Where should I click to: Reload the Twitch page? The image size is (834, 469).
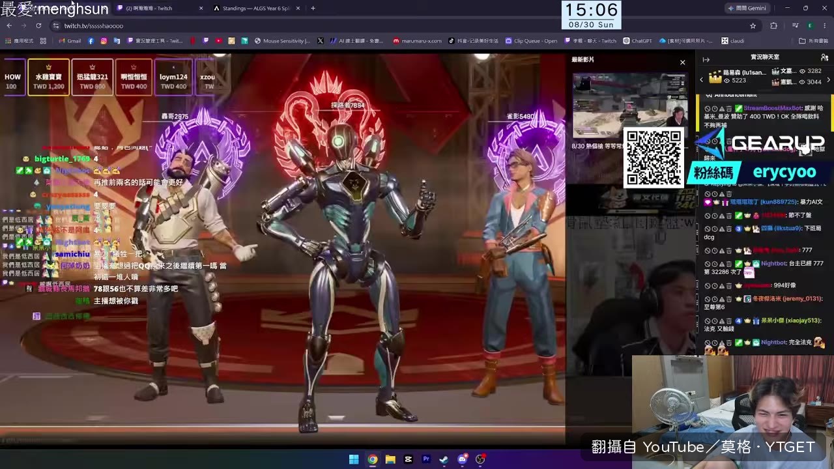click(38, 25)
